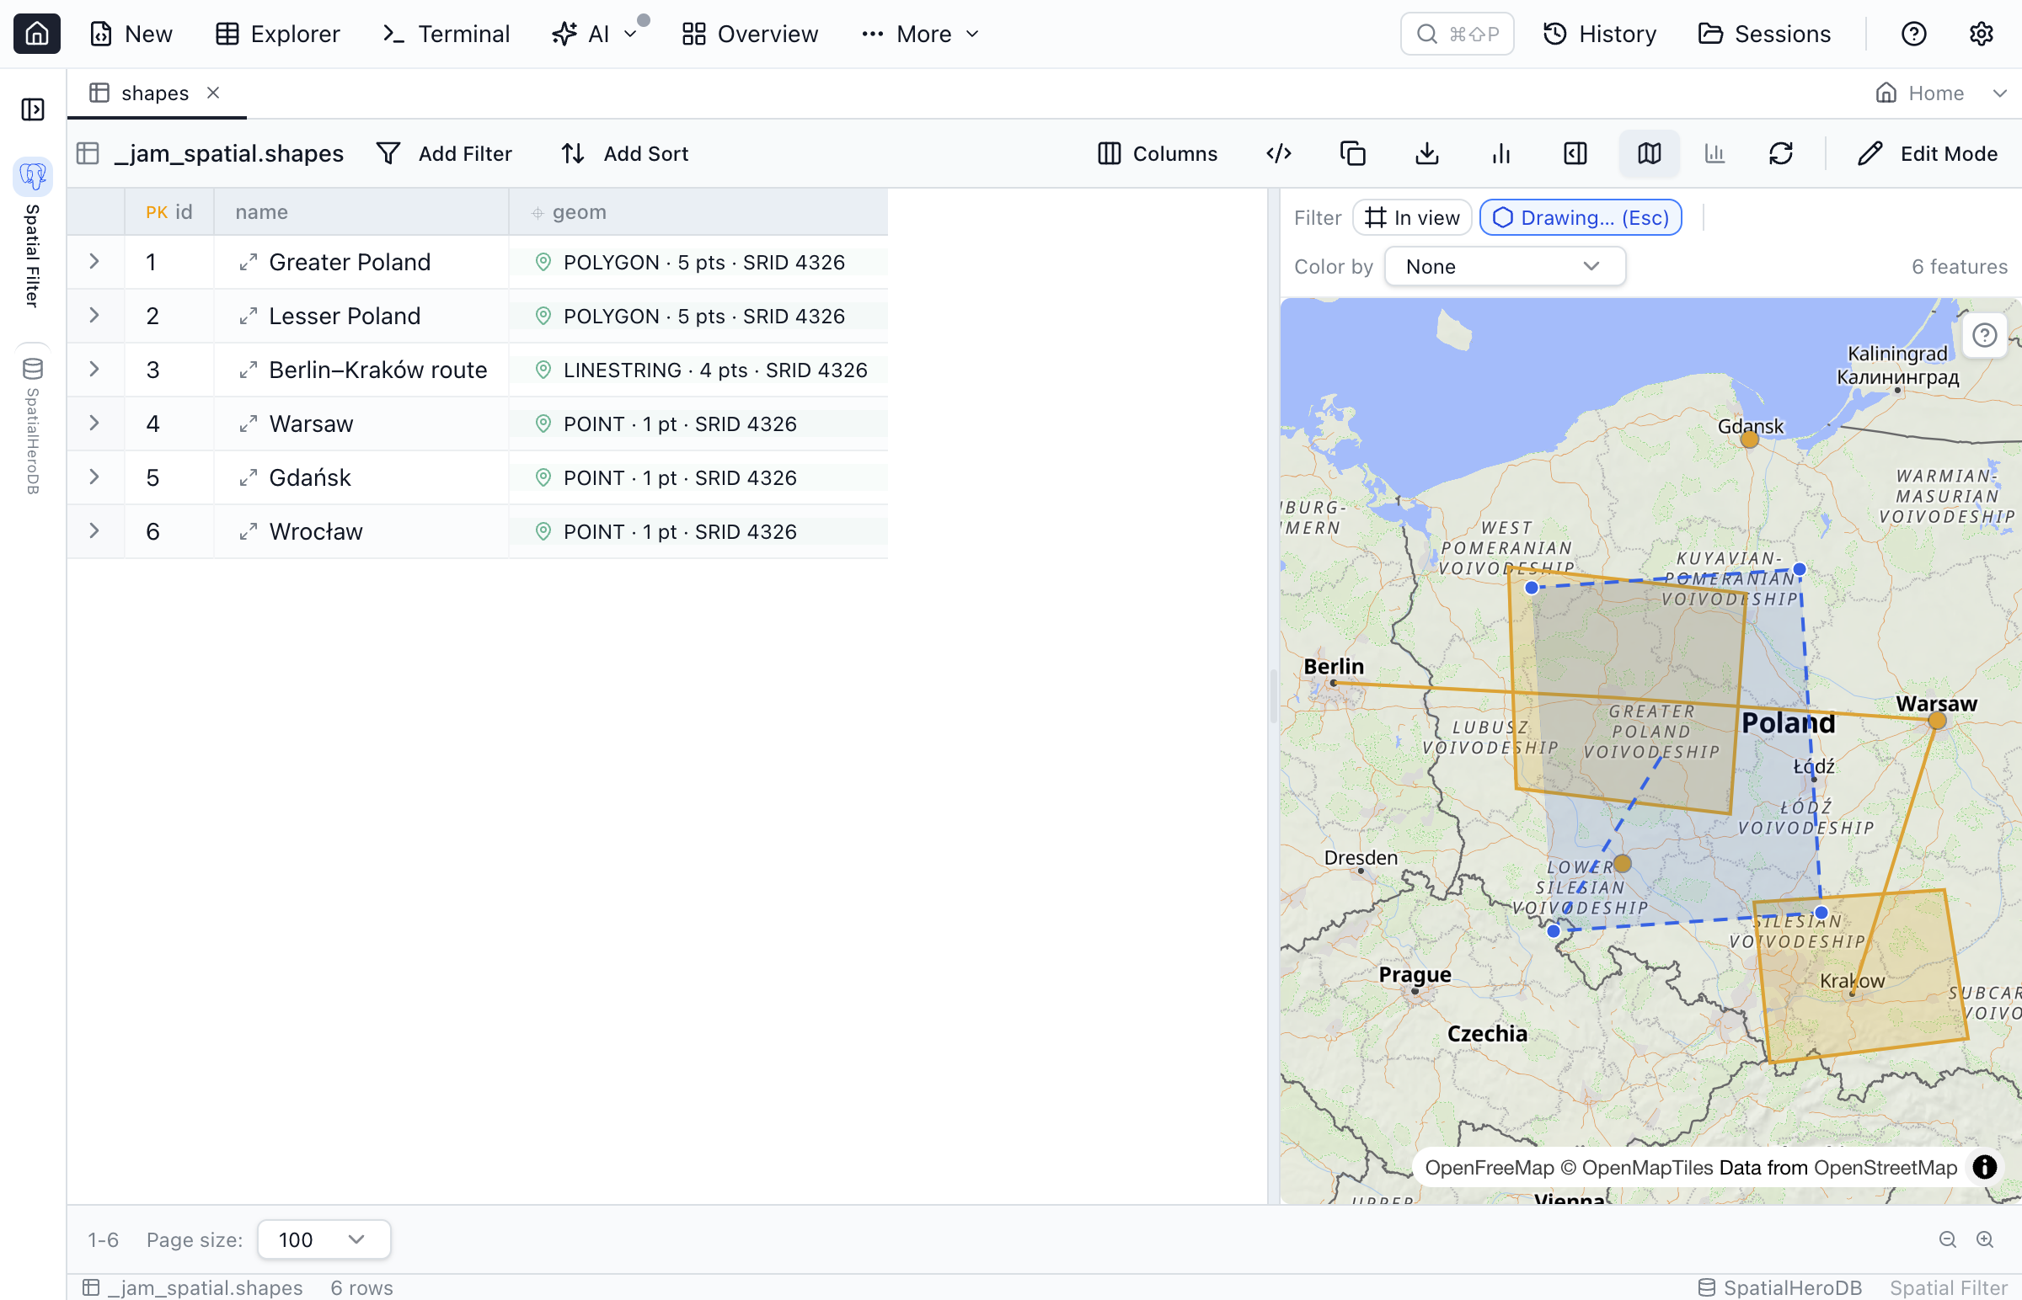Open Warsaw cell expand icon

pyautogui.click(x=248, y=424)
